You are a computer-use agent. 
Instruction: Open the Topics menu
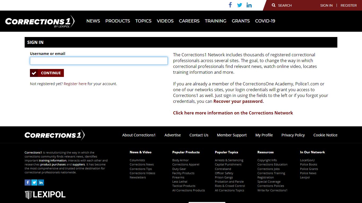point(143,21)
